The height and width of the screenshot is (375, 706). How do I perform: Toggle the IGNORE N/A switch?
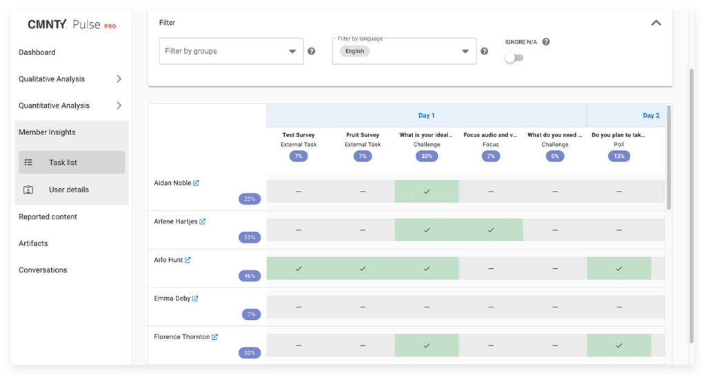(514, 58)
